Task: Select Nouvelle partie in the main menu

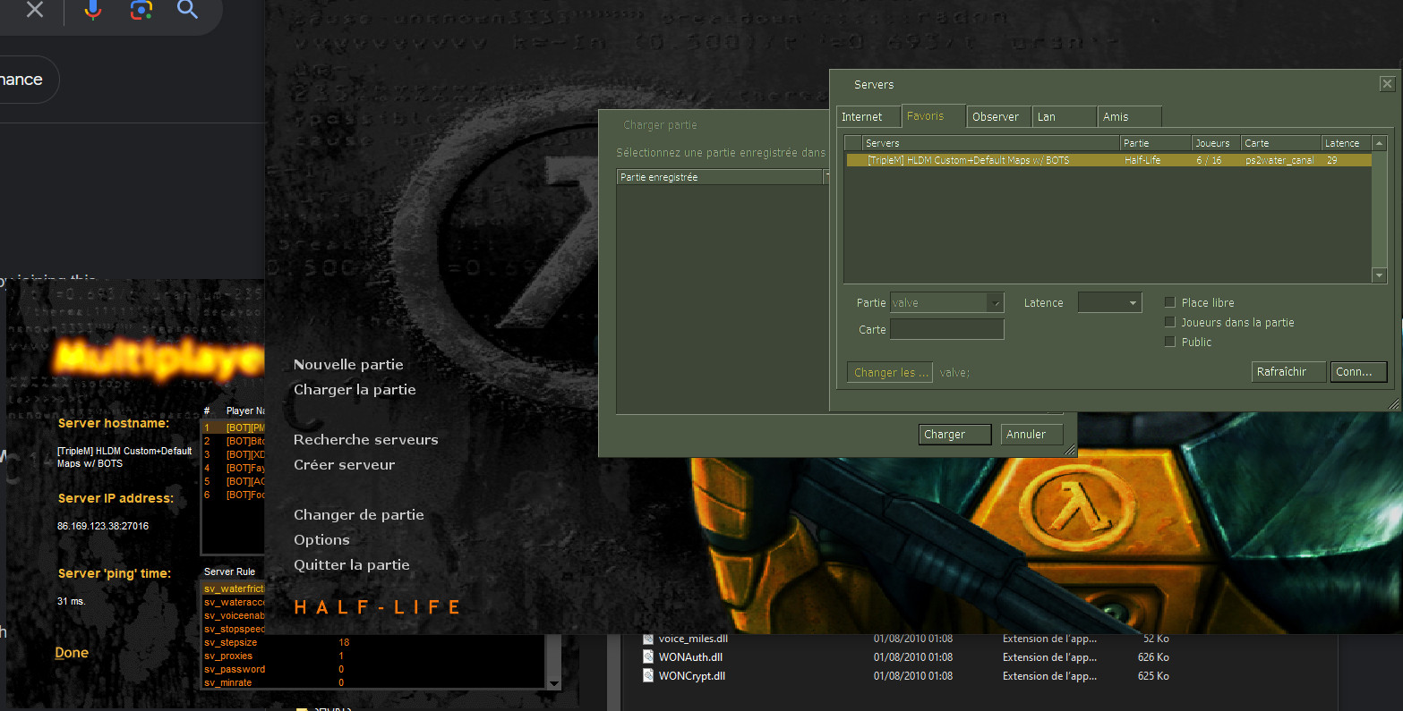Action: [x=348, y=365]
